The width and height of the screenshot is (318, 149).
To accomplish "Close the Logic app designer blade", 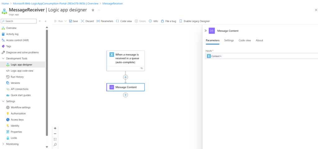I will tap(316, 10).
